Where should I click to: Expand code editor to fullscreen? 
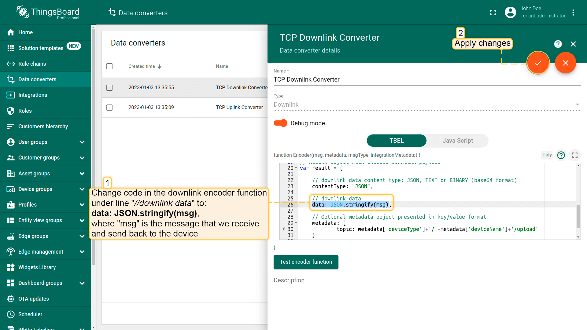click(575, 155)
